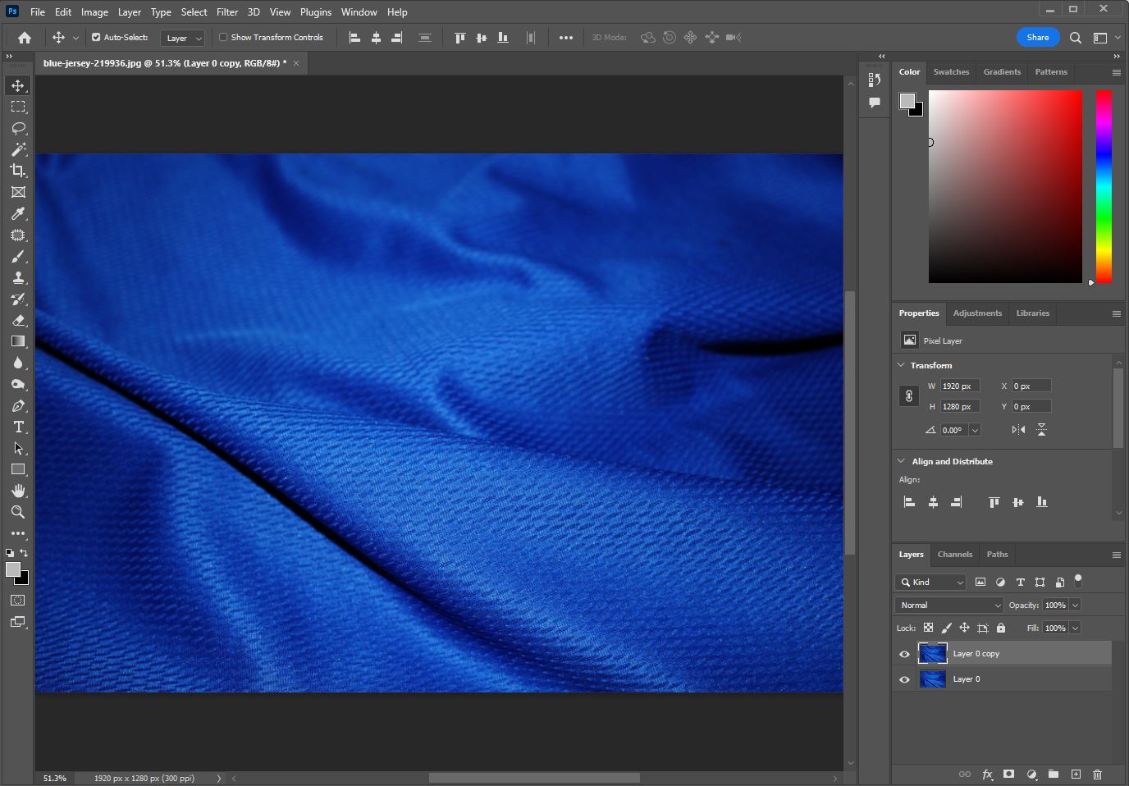Align left edges in Properties panel
Screen dimensions: 1129x786
tap(909, 502)
